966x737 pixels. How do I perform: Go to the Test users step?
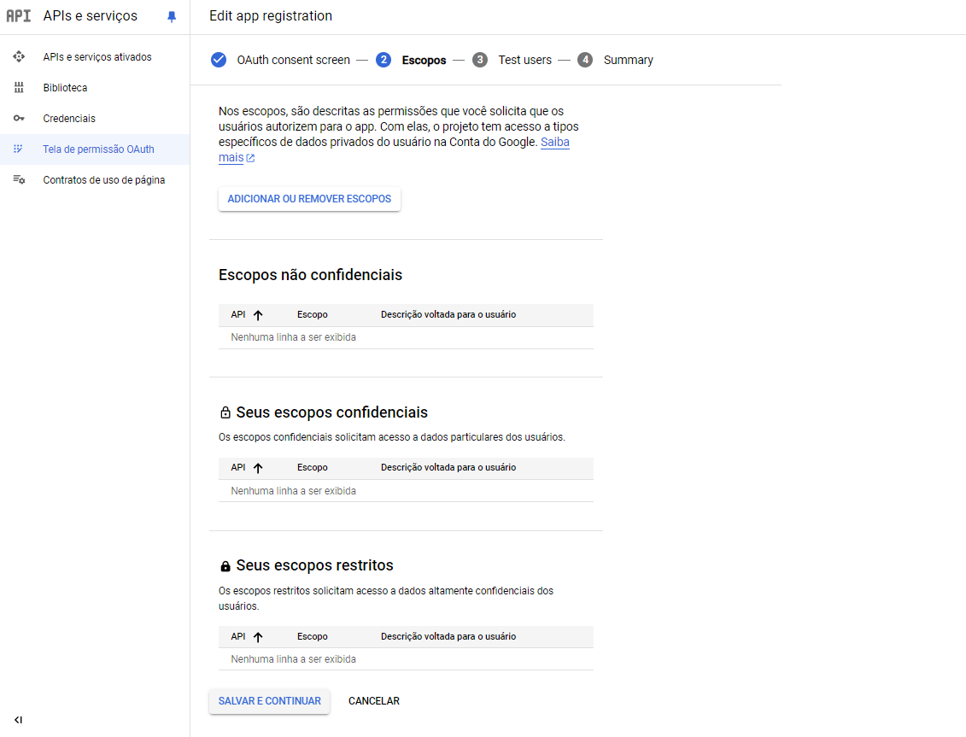524,60
